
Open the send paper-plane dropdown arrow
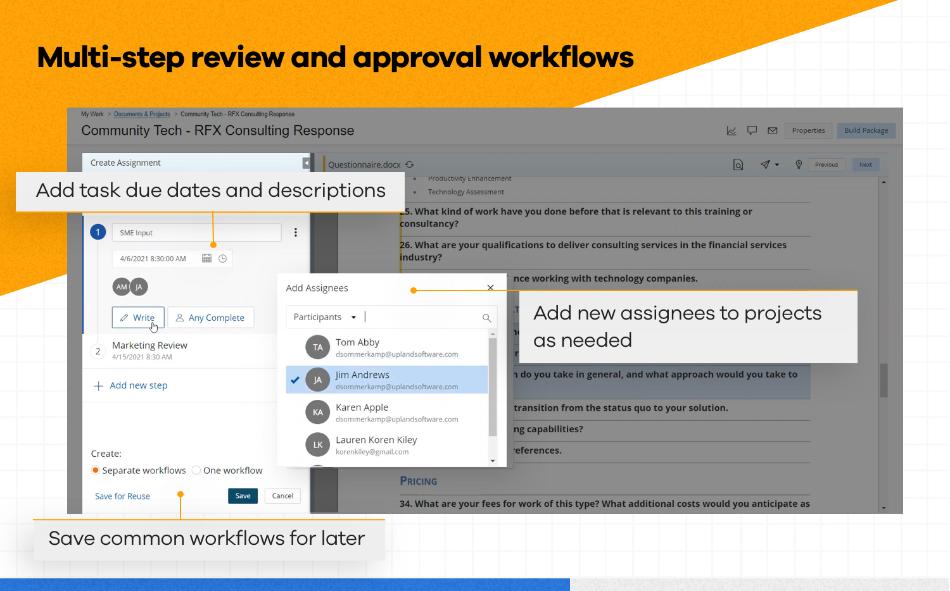pyautogui.click(x=777, y=165)
